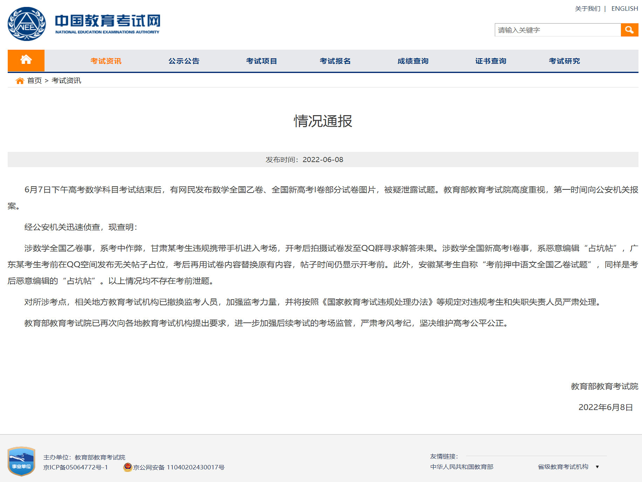
Task: Open the 中华人民共和国教育部 footer link
Action: point(462,467)
